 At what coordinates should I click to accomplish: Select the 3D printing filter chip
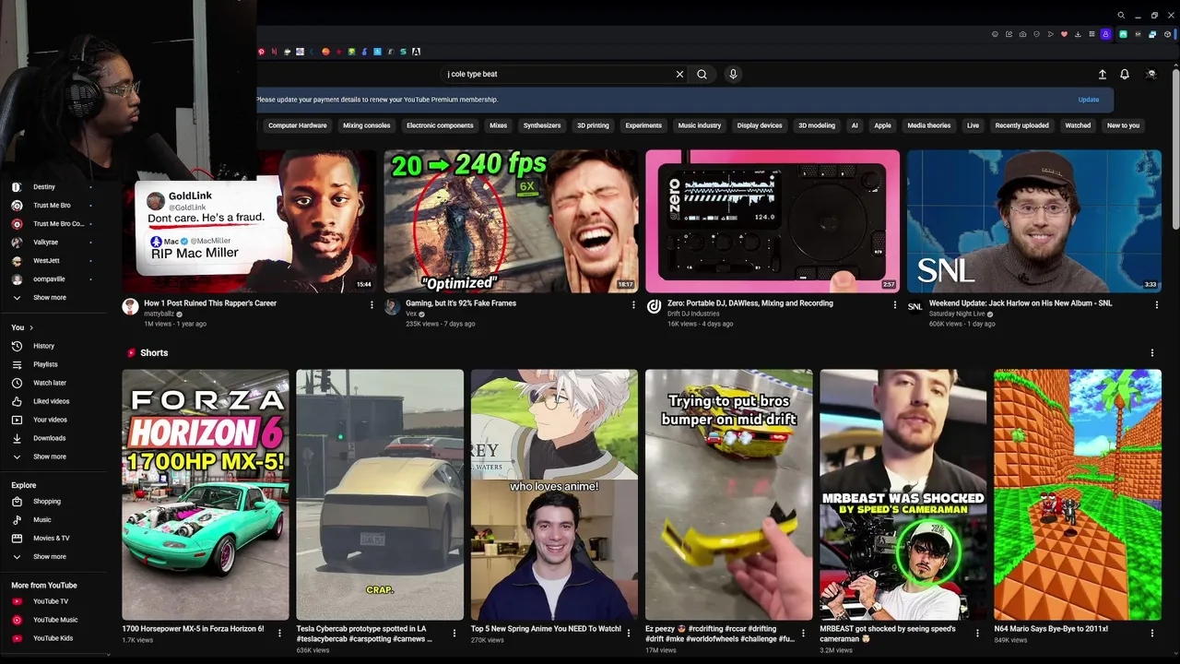pyautogui.click(x=593, y=125)
